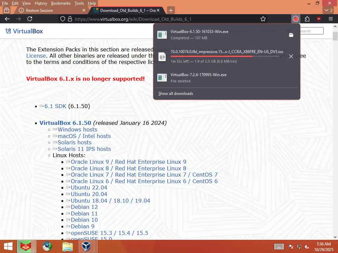Open the uBlock Origin extension icon

pos(319,19)
